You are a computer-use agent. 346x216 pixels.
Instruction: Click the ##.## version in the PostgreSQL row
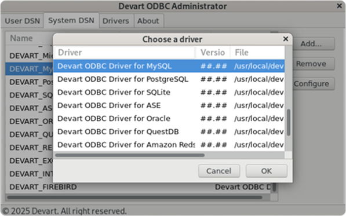pyautogui.click(x=214, y=79)
